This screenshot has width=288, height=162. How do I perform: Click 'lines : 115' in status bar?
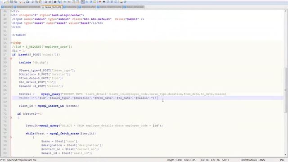tap(190, 160)
